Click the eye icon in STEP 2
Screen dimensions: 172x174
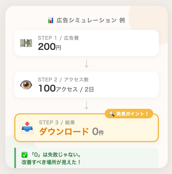pyautogui.click(x=26, y=85)
